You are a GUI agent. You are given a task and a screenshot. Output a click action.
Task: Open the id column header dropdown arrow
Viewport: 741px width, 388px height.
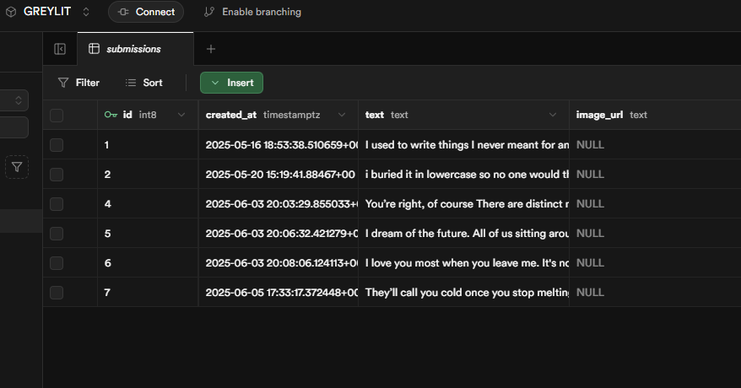pyautogui.click(x=181, y=115)
